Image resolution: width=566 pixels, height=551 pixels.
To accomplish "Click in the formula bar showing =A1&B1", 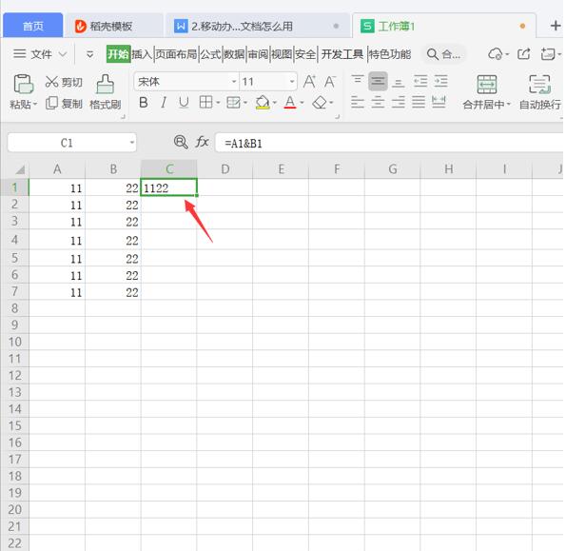I will click(x=390, y=143).
